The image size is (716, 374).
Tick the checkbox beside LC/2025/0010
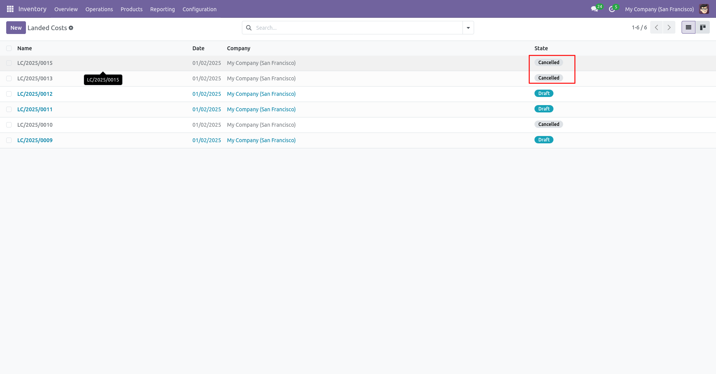tap(9, 125)
